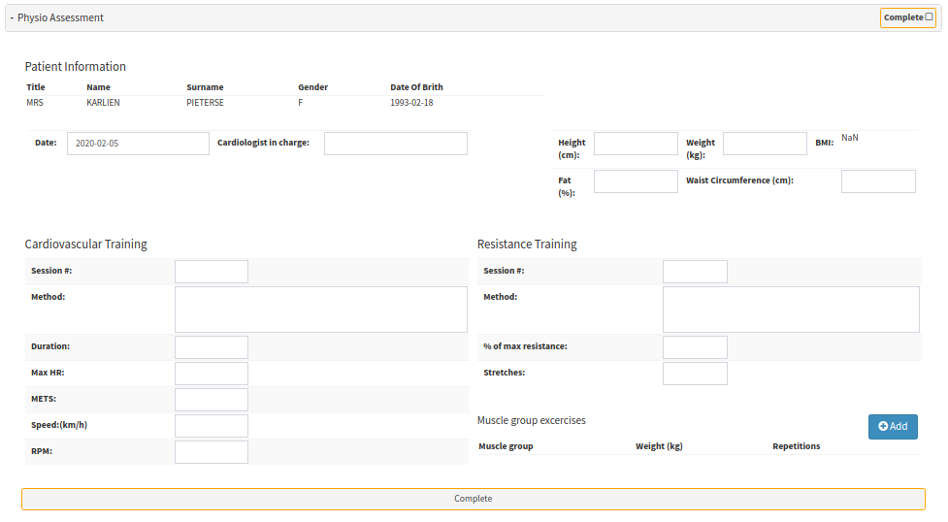Collapse the Physio Assessment panel header
Image resolution: width=948 pixels, height=522 pixels.
[x=56, y=17]
